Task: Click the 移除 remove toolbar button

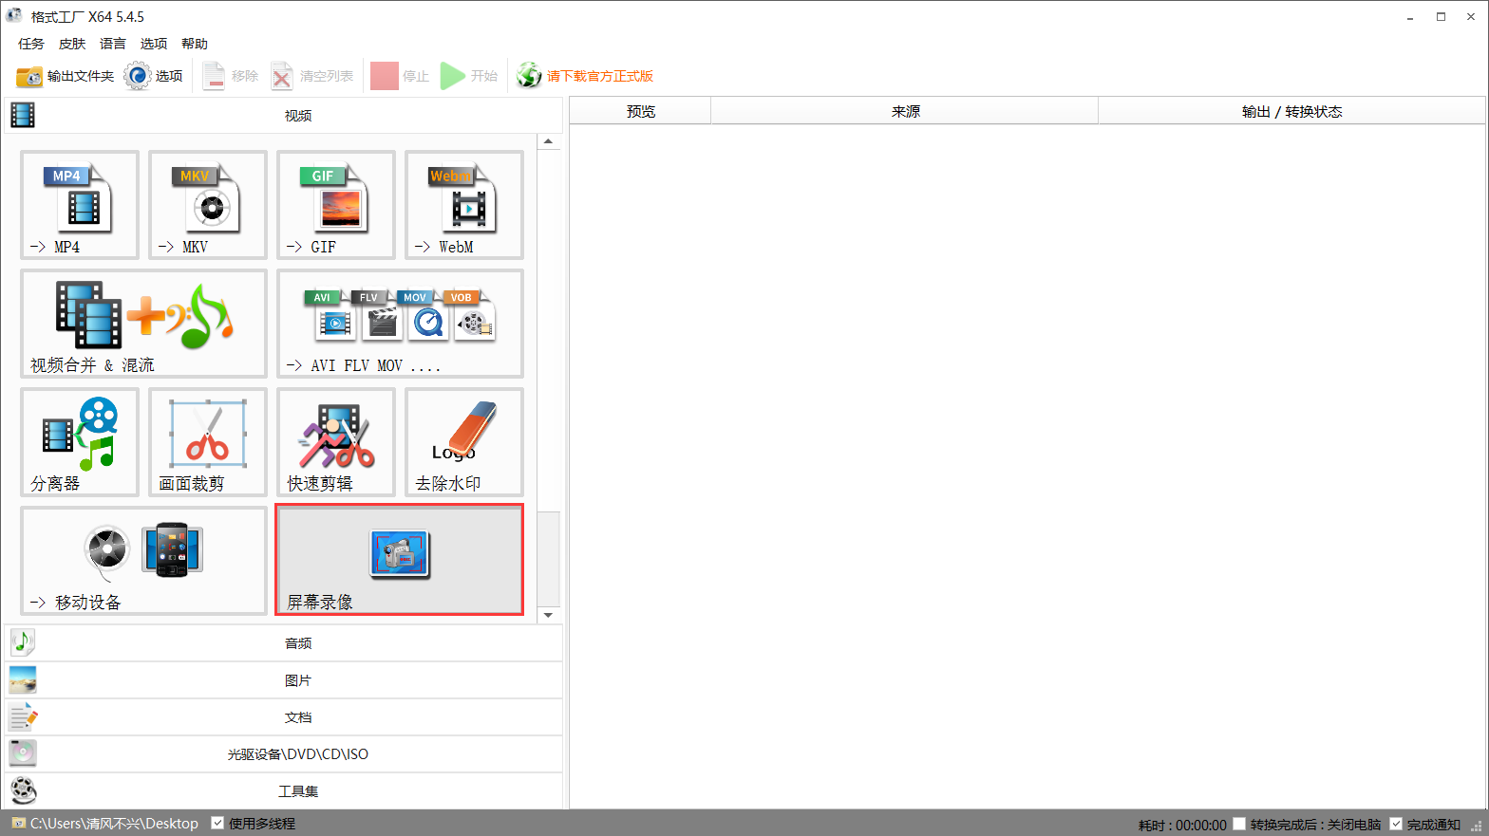Action: (230, 76)
